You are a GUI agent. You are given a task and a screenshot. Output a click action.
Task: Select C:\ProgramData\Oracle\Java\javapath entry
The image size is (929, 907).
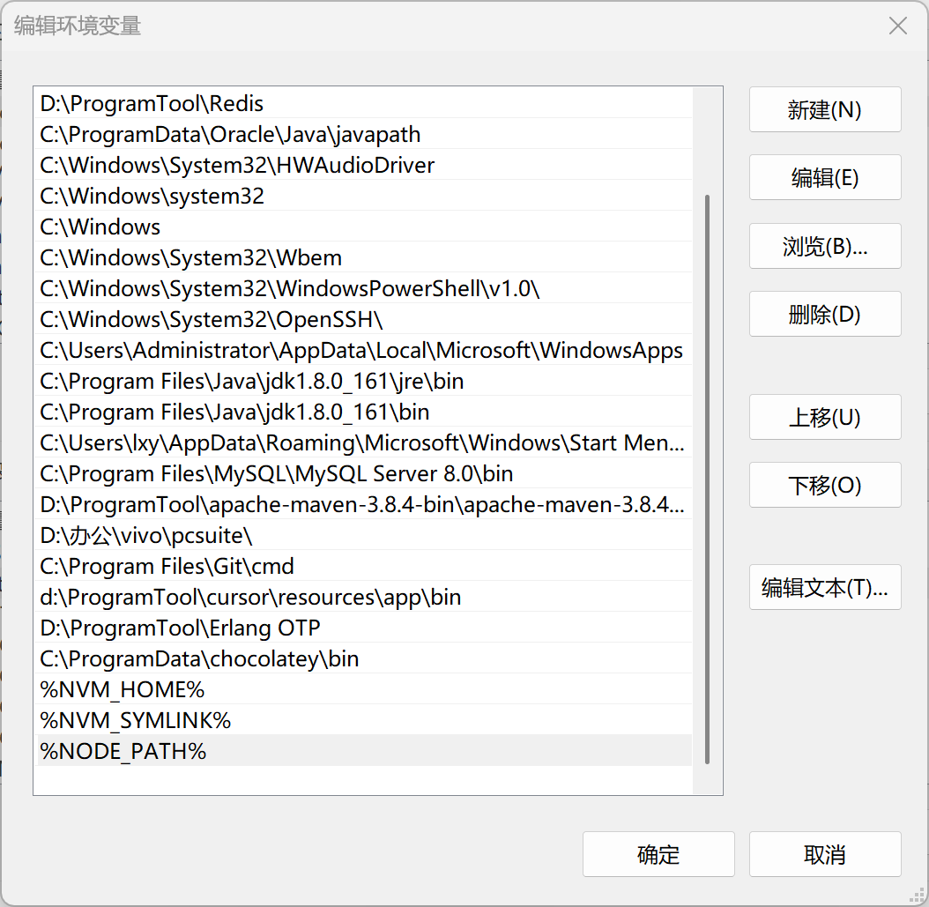click(x=364, y=134)
